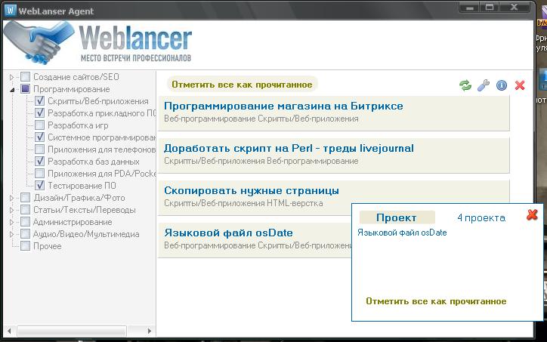Image resolution: width=547 pixels, height=342 pixels.
Task: Enable the Статьи/Тексты/Переводы checkbox
Action: pos(25,210)
